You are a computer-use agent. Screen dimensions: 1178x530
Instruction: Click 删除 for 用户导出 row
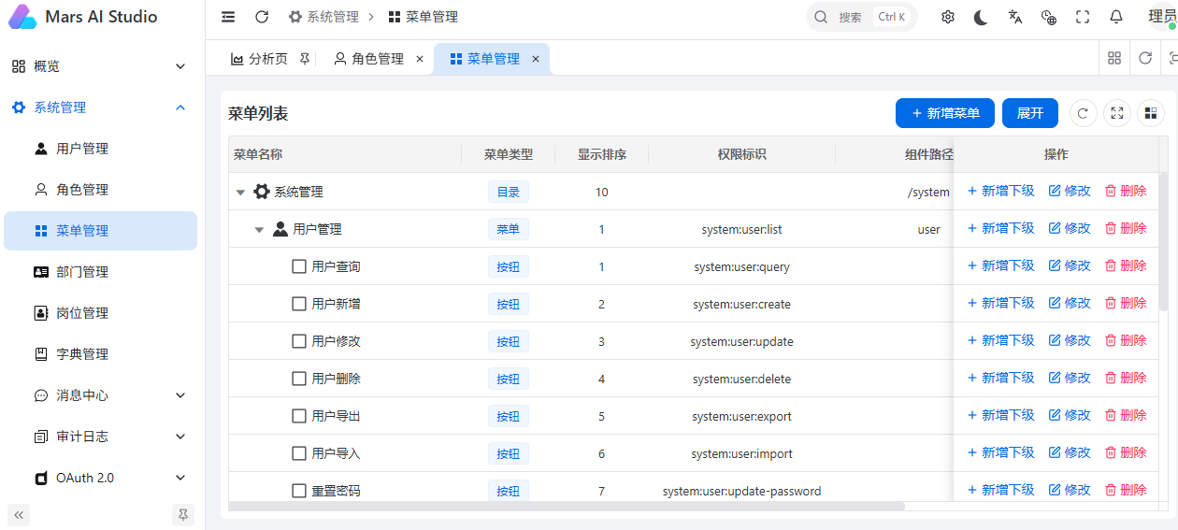click(x=1126, y=415)
